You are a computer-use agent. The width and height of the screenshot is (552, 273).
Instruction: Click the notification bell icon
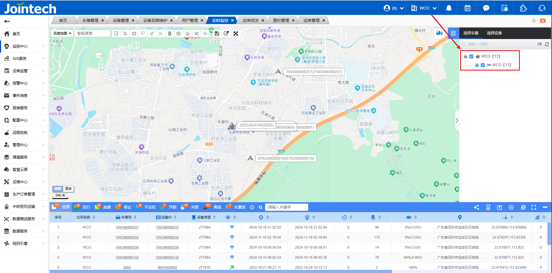click(x=449, y=8)
